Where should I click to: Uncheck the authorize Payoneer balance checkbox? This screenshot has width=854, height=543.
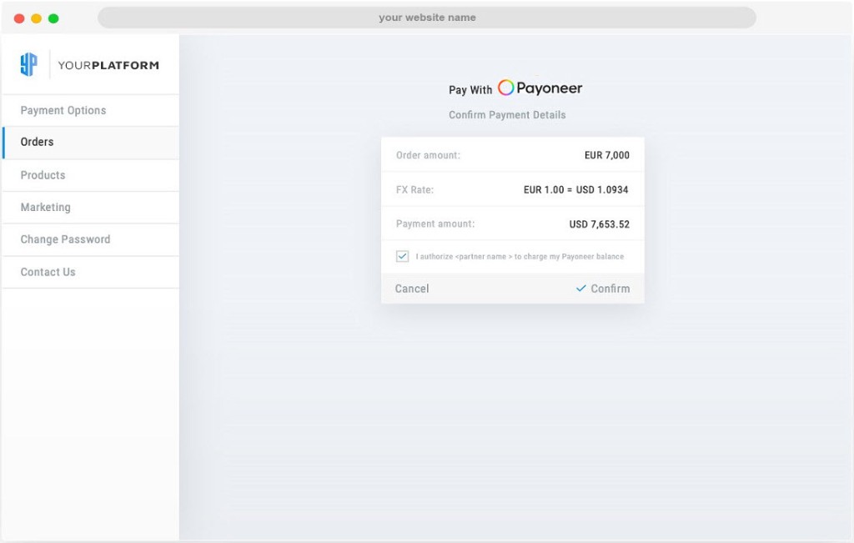tap(403, 256)
